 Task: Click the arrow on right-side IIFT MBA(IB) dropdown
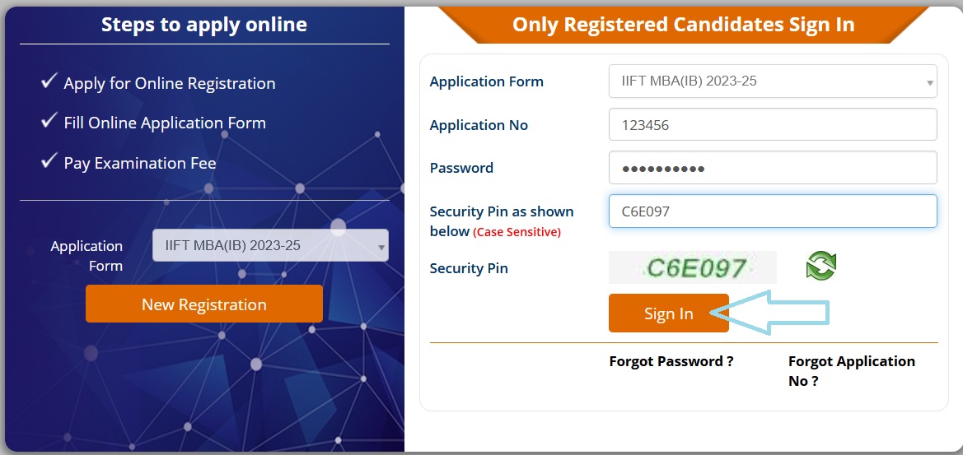(x=930, y=82)
